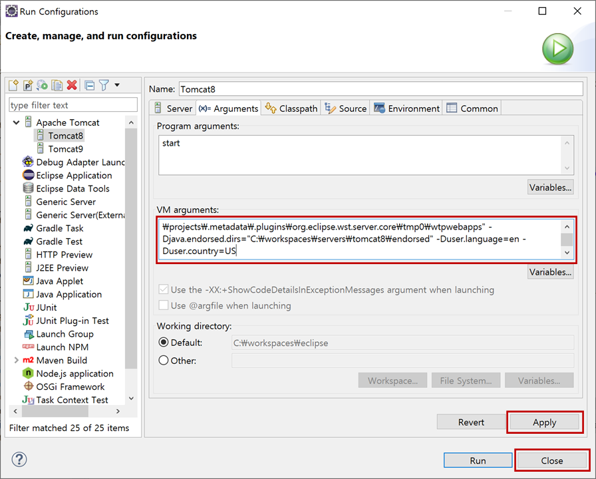The image size is (596, 479).
Task: Delete selected launch configuration with red X
Action: point(72,85)
